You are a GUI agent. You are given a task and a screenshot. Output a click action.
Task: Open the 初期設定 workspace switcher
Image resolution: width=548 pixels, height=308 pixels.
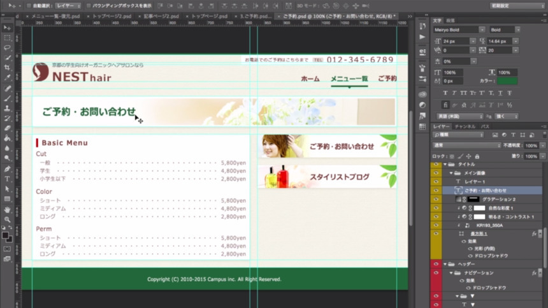517,6
